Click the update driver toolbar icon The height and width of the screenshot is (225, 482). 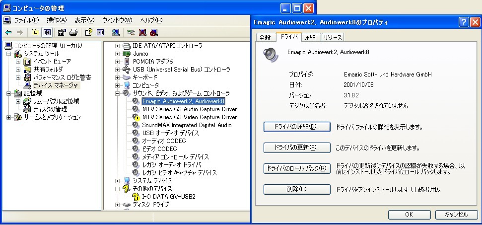(x=131, y=32)
